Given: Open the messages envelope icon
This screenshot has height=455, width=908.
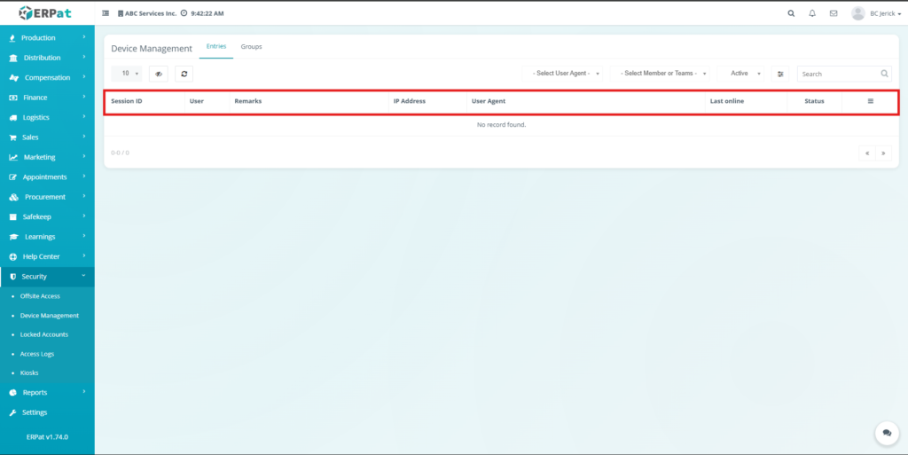Looking at the screenshot, I should (834, 13).
